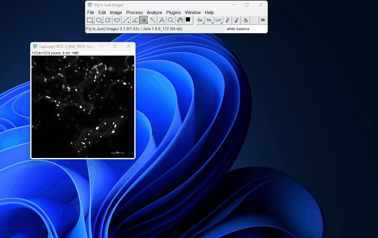Select the Polygon selection tool
Viewport: 378px width, 238px height.
(x=108, y=20)
